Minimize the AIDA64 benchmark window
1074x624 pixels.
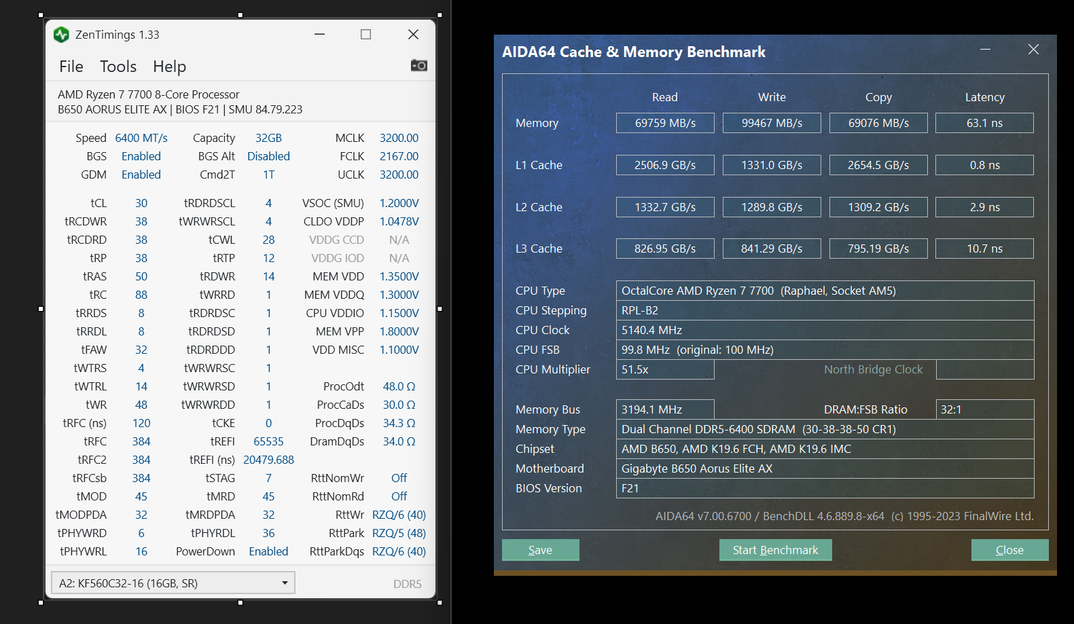pyautogui.click(x=985, y=50)
